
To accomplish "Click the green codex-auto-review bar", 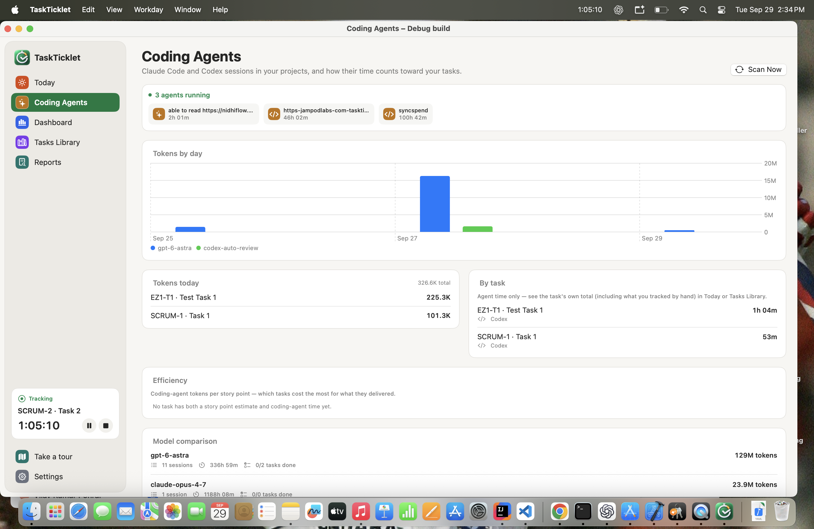I will (x=477, y=229).
